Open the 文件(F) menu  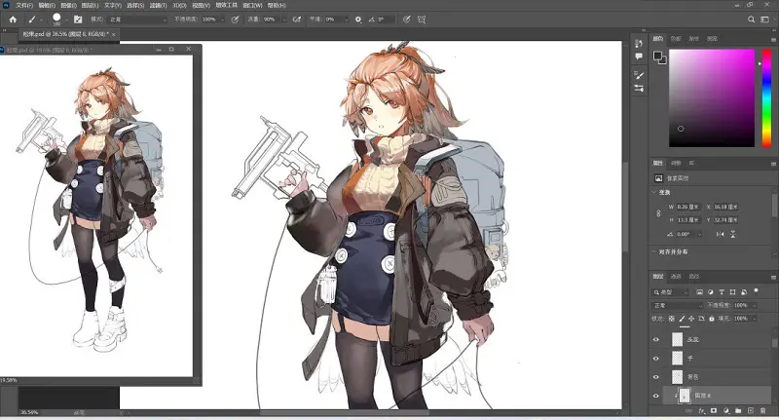point(23,6)
